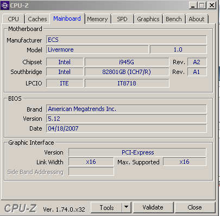This screenshot has width=220, height=216.
Task: Select the Mainboard tab
Action: click(x=67, y=18)
